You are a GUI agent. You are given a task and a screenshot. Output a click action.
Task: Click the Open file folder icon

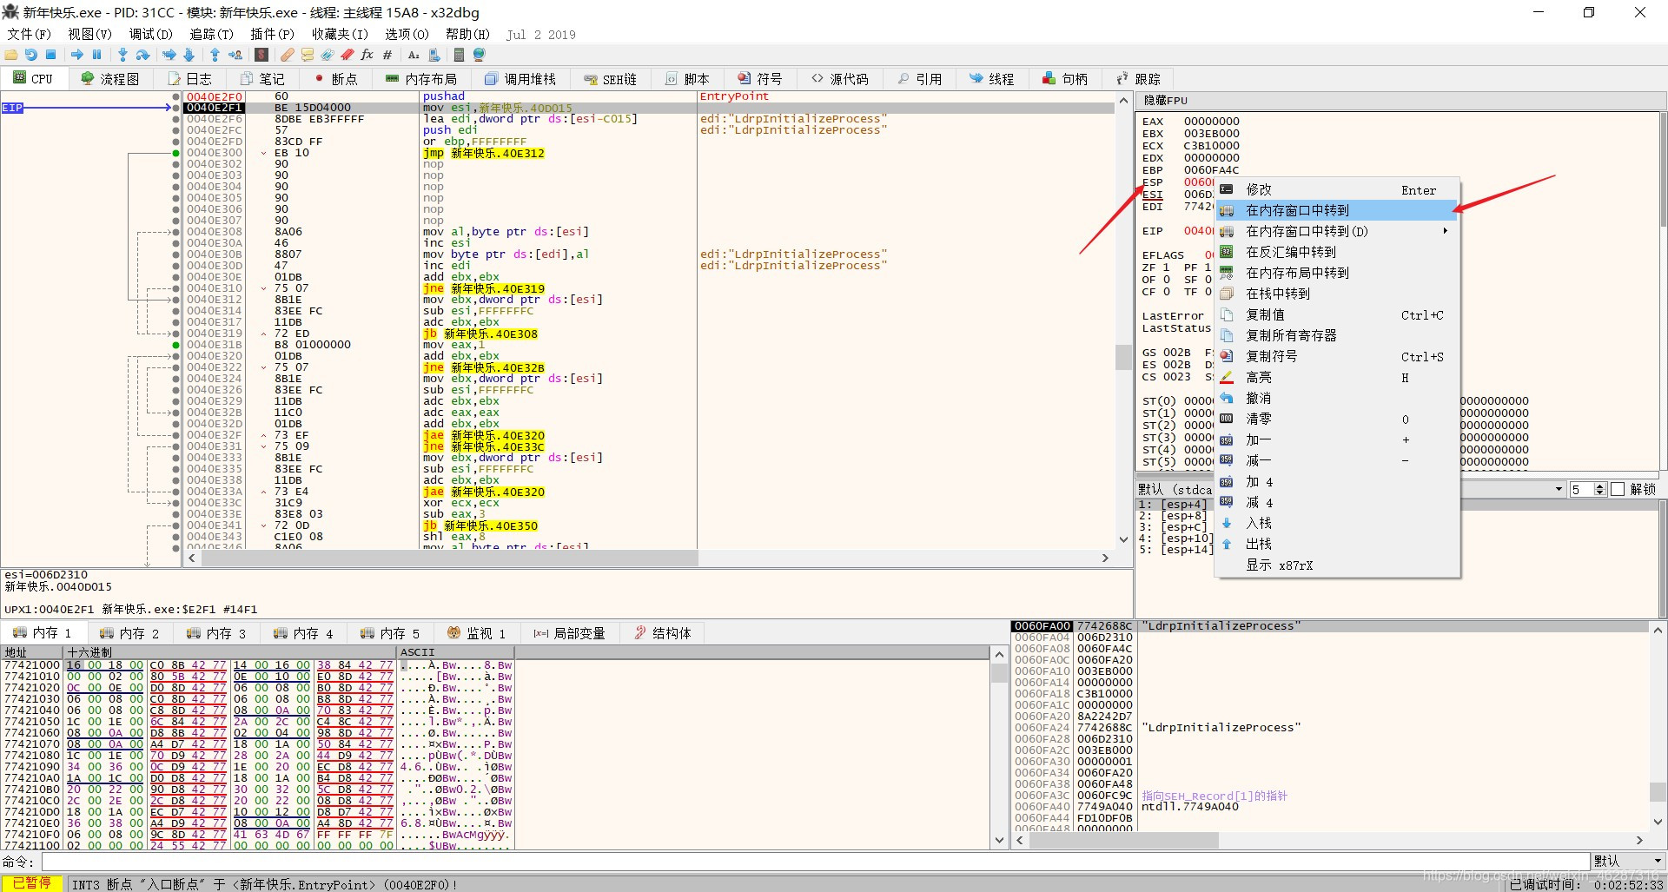coord(10,55)
